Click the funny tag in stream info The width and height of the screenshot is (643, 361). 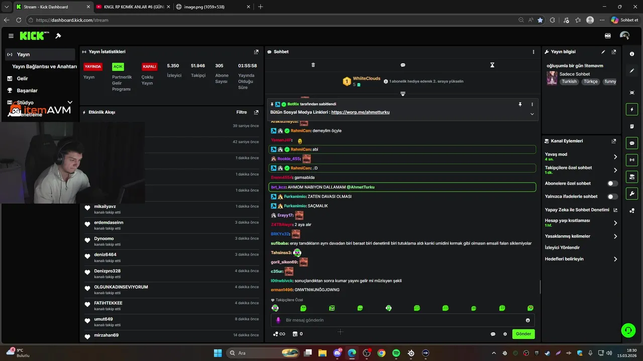click(x=610, y=81)
